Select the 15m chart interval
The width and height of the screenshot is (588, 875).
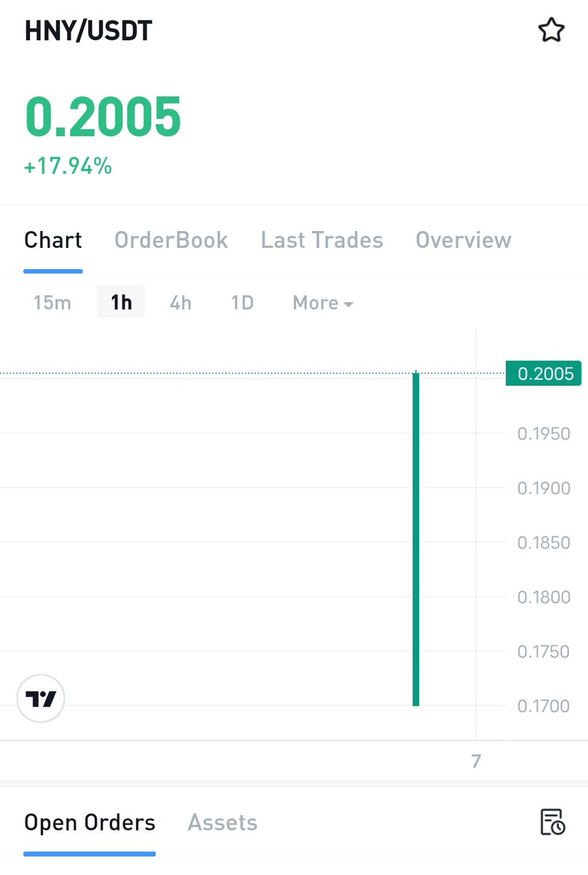pos(52,303)
